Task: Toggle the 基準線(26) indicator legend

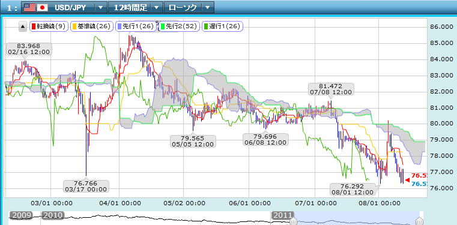Action: point(91,26)
